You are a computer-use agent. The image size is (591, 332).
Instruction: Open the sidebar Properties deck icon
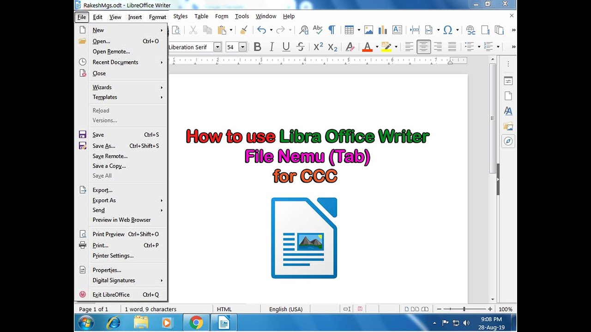(x=508, y=81)
